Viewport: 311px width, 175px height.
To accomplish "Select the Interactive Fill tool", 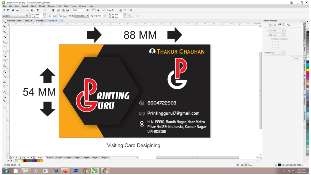I will click(4, 96).
